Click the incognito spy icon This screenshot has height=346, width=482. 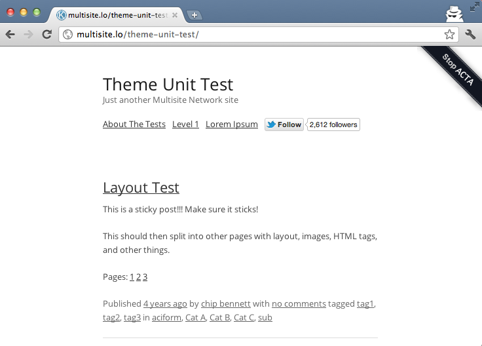pos(454,14)
